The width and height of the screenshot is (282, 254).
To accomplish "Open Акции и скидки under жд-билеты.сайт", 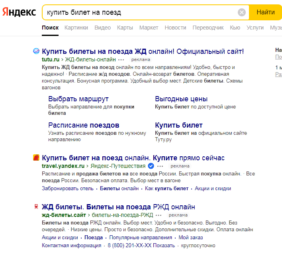I will (60, 237).
